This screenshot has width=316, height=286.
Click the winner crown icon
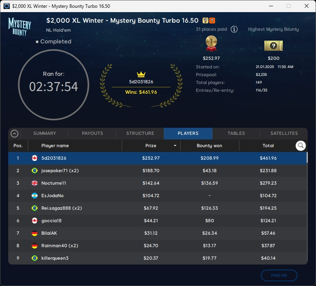(141, 74)
